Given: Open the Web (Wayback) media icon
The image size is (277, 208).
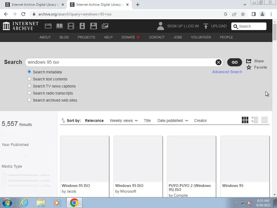Looking at the screenshot, I should 48,26.
